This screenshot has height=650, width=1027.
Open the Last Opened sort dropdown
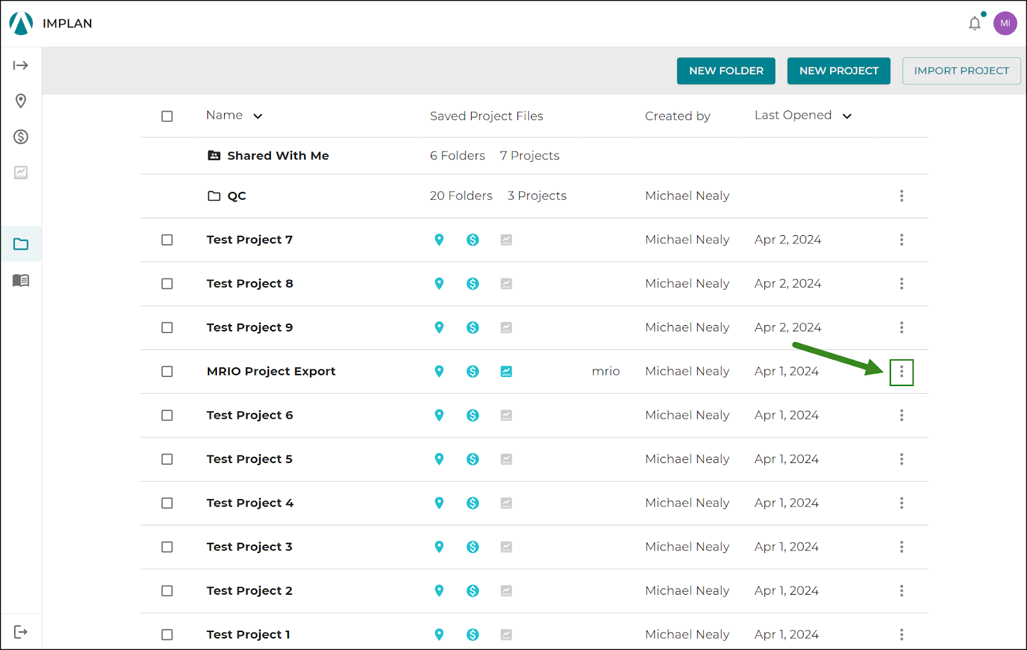(x=847, y=116)
